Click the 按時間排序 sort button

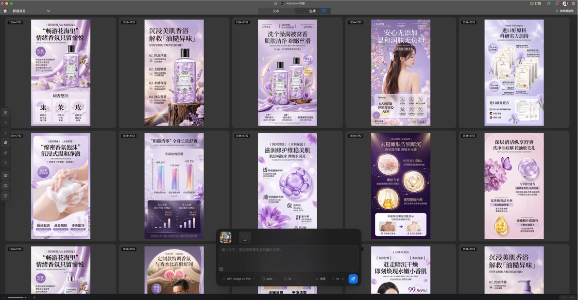point(564,11)
